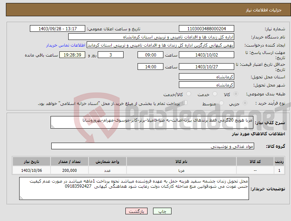Click the row number cell 1
Screen dimensions: 291x221
pos(279,170)
